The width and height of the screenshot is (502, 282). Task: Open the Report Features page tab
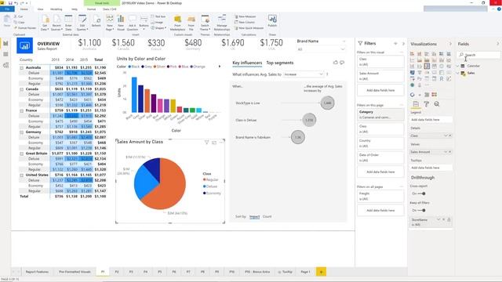(37, 272)
